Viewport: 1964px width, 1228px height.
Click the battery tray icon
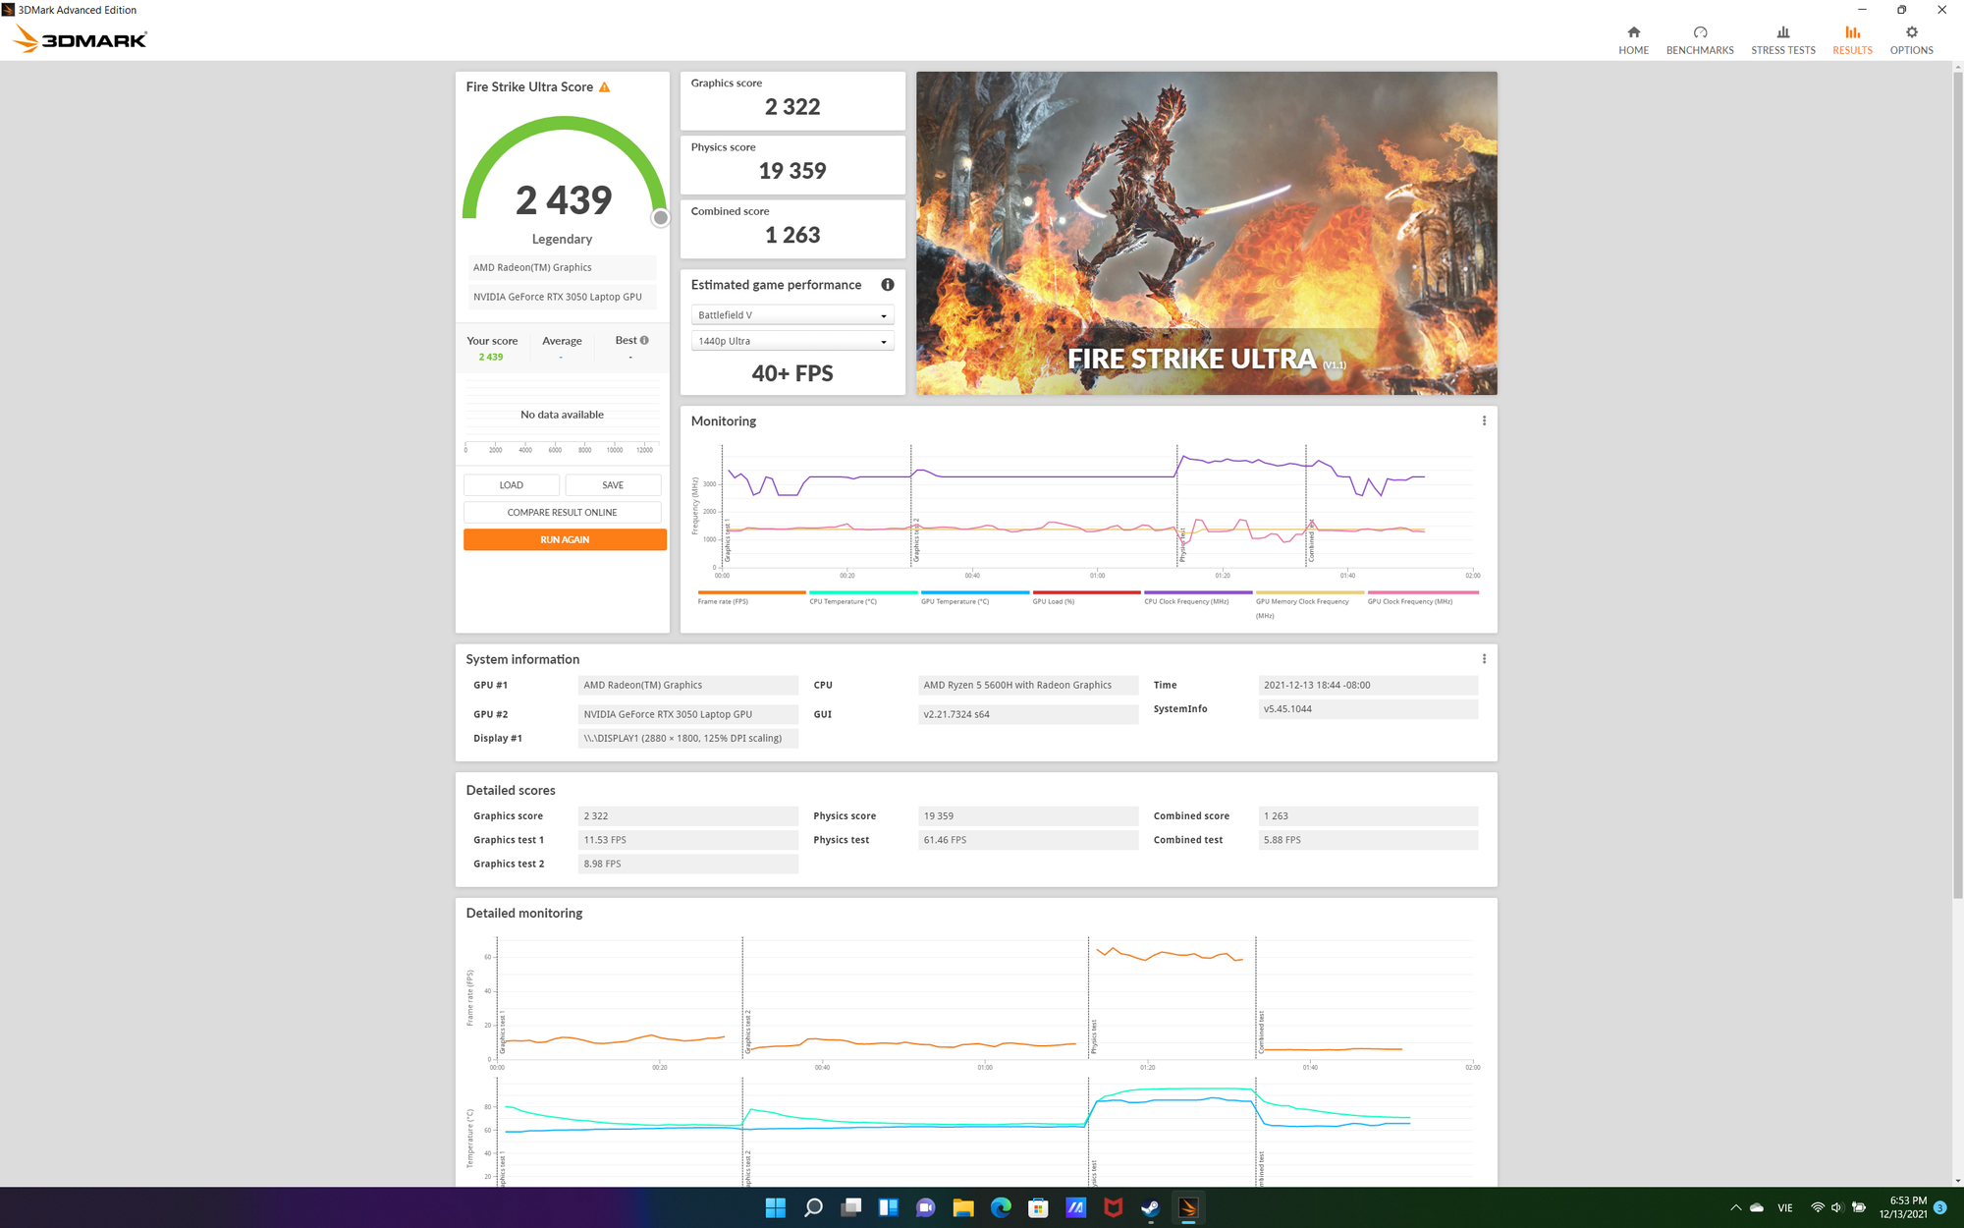(1858, 1207)
